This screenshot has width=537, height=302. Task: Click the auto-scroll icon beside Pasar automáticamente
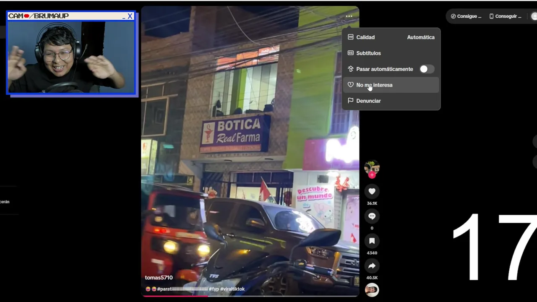click(x=351, y=69)
